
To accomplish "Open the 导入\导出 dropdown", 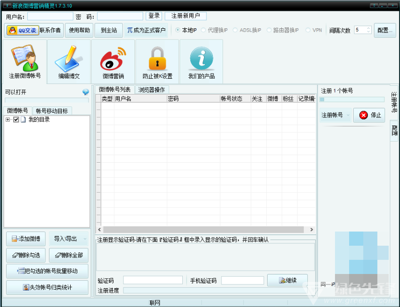I will [x=69, y=239].
